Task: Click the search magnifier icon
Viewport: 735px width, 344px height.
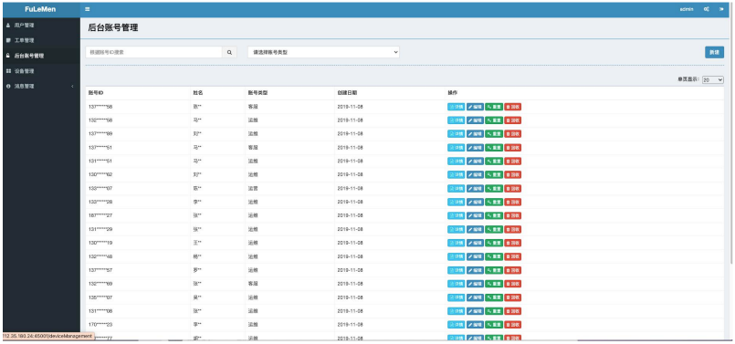Action: pos(229,53)
